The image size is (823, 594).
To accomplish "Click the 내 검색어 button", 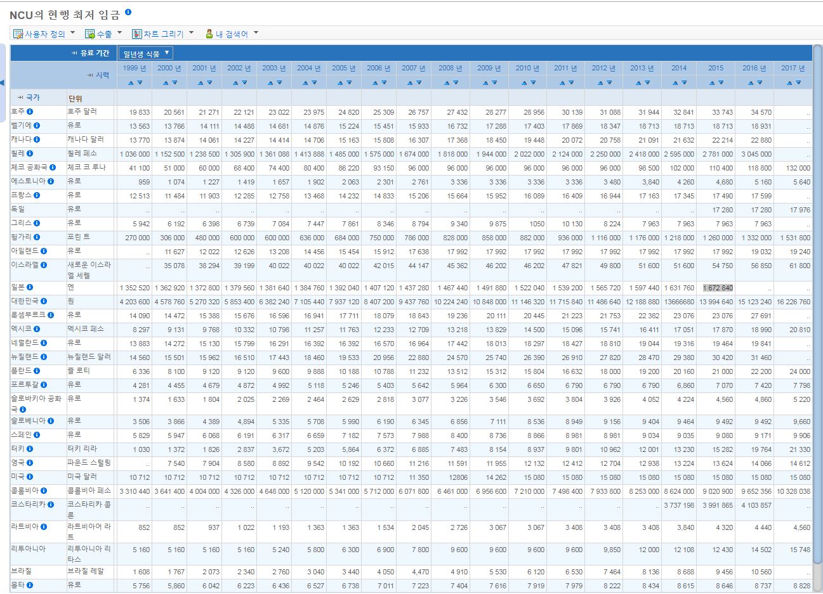I will (x=232, y=34).
